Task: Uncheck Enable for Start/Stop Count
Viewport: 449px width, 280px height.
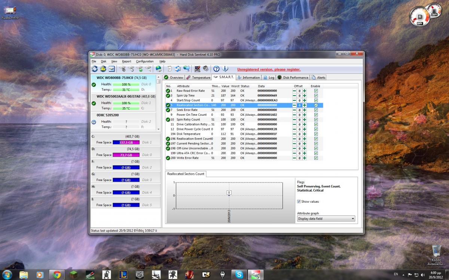Action: pos(316,100)
